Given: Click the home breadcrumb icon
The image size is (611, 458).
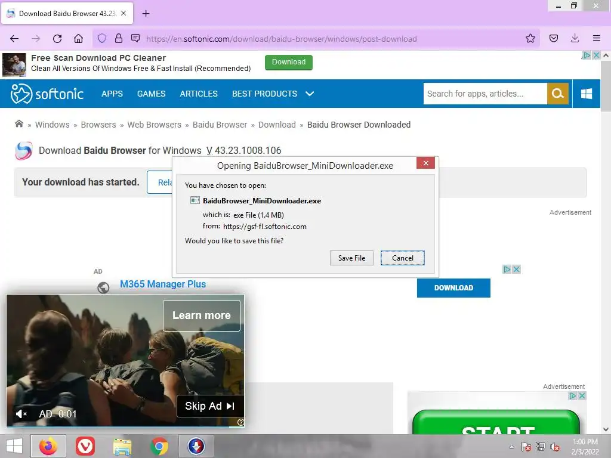Looking at the screenshot, I should pos(19,124).
